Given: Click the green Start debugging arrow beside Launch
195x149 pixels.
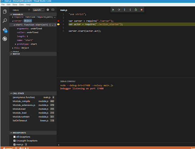Looking at the screenshot, I should pos(29,10).
